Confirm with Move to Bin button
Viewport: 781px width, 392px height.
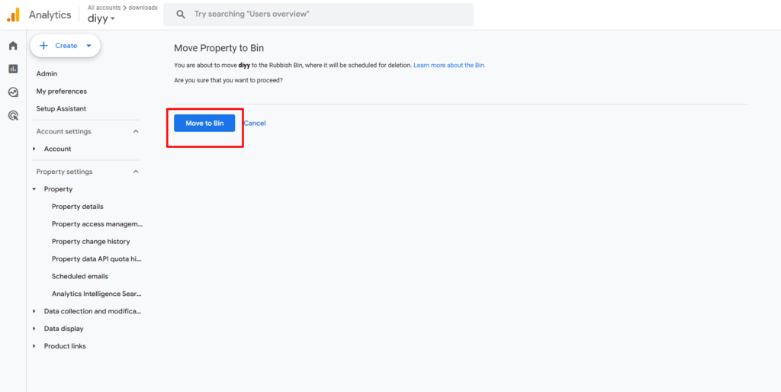[x=204, y=123]
